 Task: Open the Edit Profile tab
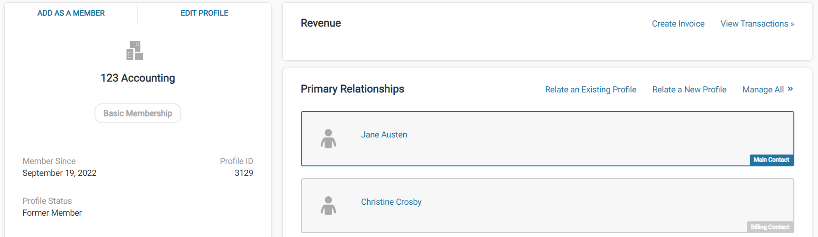pos(204,13)
